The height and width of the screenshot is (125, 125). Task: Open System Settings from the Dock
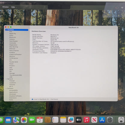point(110,120)
